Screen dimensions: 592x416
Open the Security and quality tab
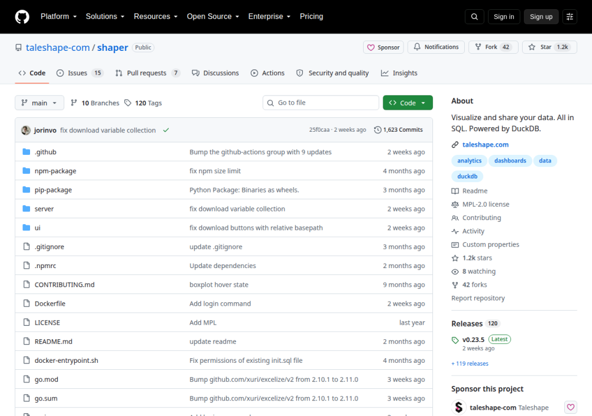tap(332, 73)
